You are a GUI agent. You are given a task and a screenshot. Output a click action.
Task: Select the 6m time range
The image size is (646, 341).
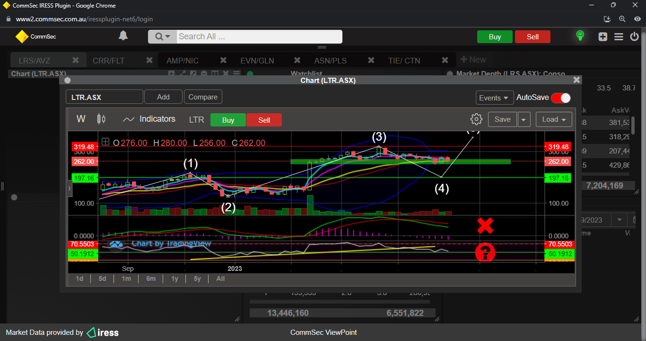click(151, 278)
